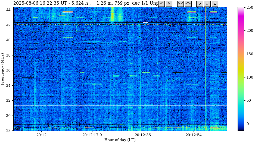Viewport: 255px width, 143px height.
Task: Click the 20:12:17.9 time axis tick label
Action: (x=92, y=135)
